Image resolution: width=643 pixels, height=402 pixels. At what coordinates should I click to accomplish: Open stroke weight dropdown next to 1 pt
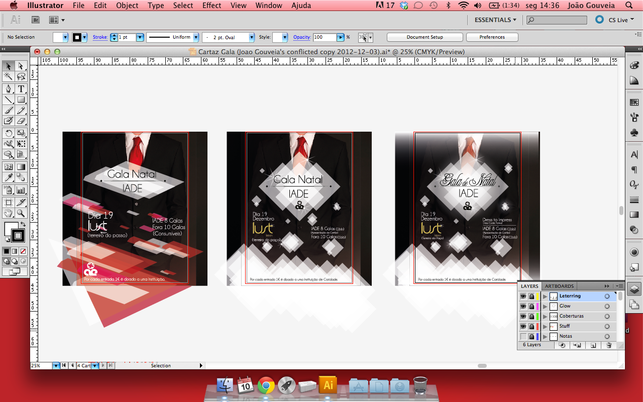[140, 37]
